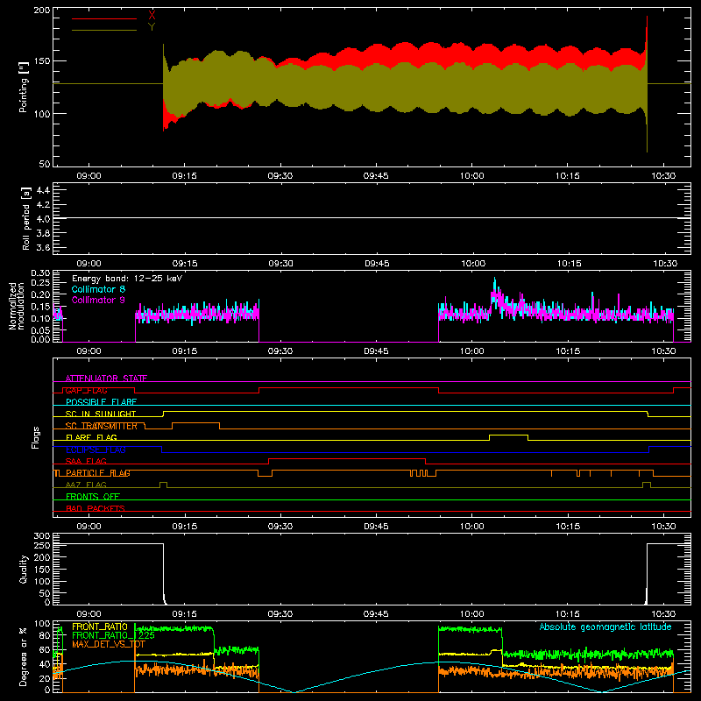701x701 pixels.
Task: Click the first AAZ_FLAG pulse near 09:11
Action: 163,483
